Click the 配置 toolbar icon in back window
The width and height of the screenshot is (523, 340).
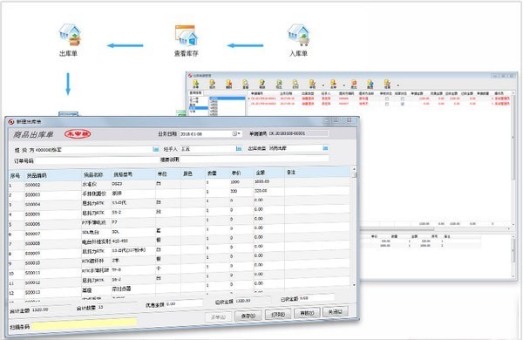(x=370, y=84)
